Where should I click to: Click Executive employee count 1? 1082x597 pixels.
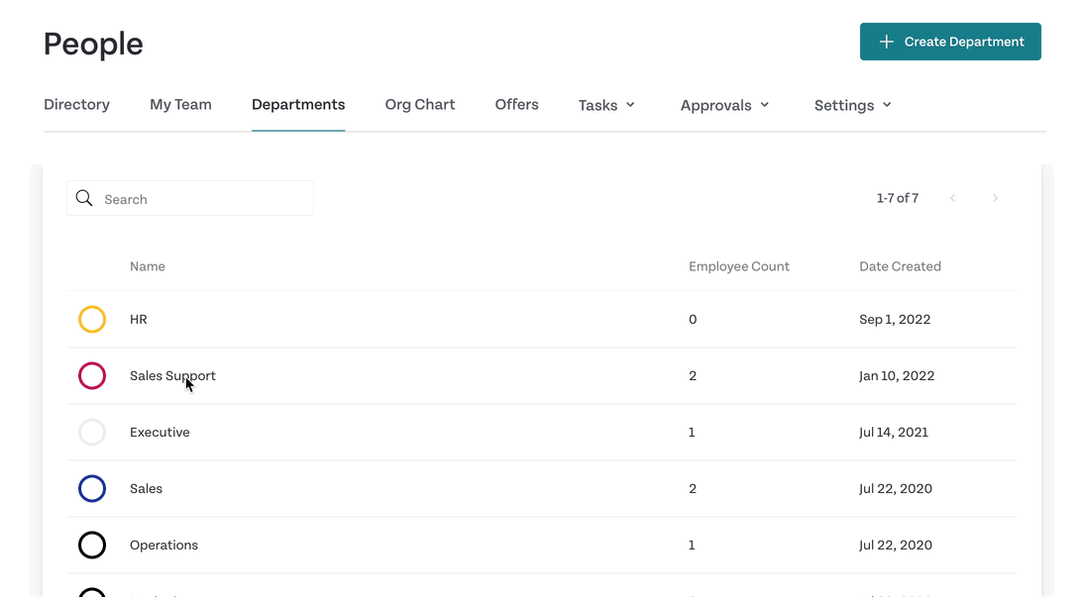point(692,433)
